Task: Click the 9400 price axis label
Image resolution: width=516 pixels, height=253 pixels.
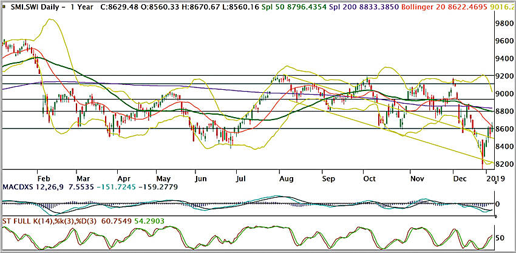Action: (x=505, y=59)
